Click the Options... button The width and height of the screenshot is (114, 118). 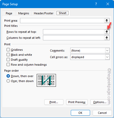pyautogui.click(x=100, y=102)
